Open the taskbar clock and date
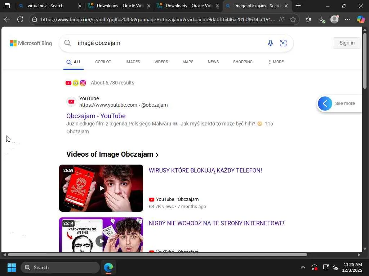This screenshot has height=276, width=369. point(352,267)
